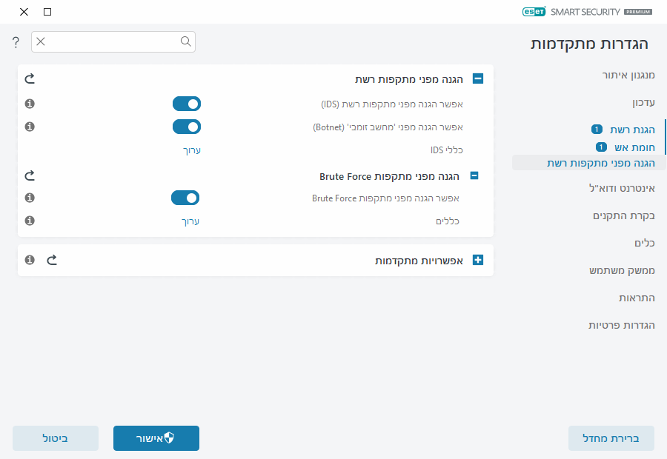
Task: Click ערוך link for כללי IDS
Action: click(x=192, y=150)
